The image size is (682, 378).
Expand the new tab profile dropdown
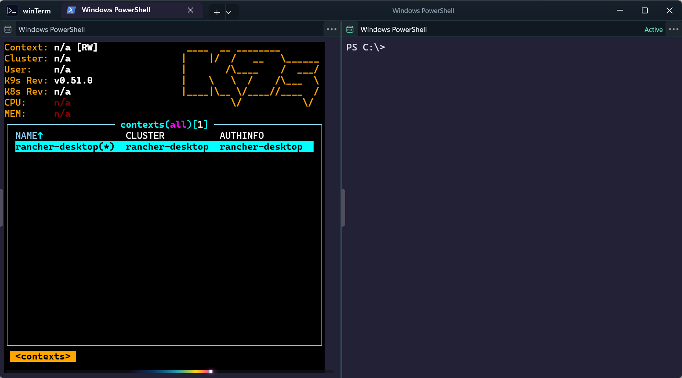point(228,12)
